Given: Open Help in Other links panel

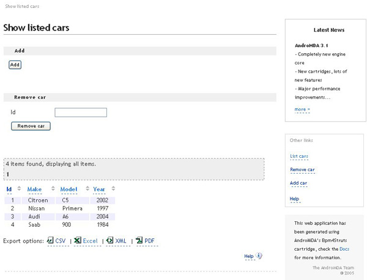Looking at the screenshot, I should (x=294, y=199).
